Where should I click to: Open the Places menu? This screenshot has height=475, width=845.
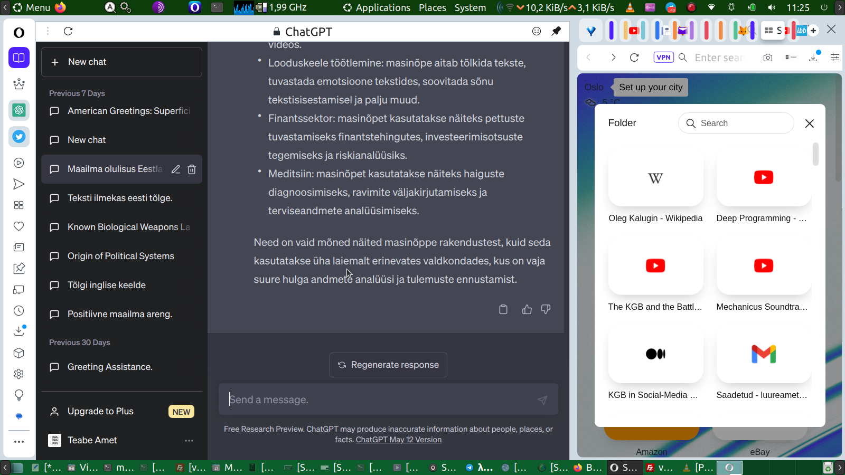point(433,7)
